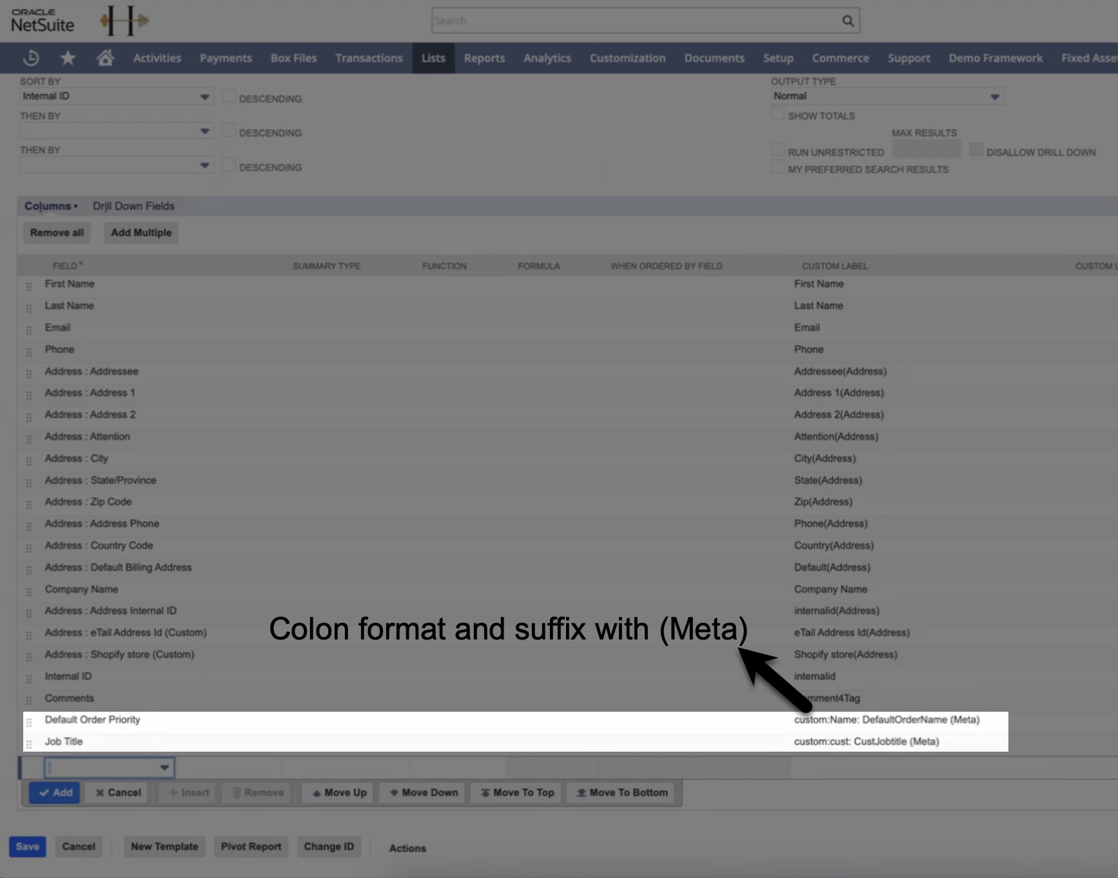Screen dimensions: 1118x878
Task: Enable Show Totals checkbox
Action: [x=778, y=113]
